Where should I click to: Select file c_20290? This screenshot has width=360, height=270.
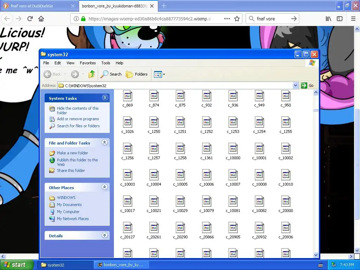pos(180,231)
